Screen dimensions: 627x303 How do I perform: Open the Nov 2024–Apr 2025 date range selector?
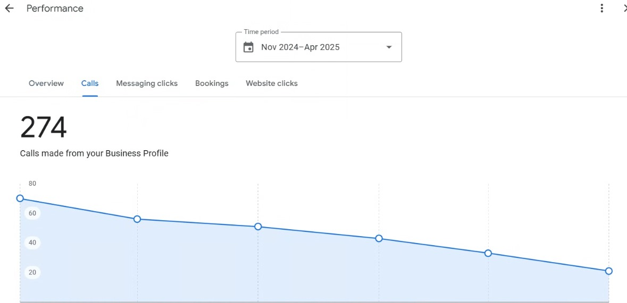tap(319, 47)
